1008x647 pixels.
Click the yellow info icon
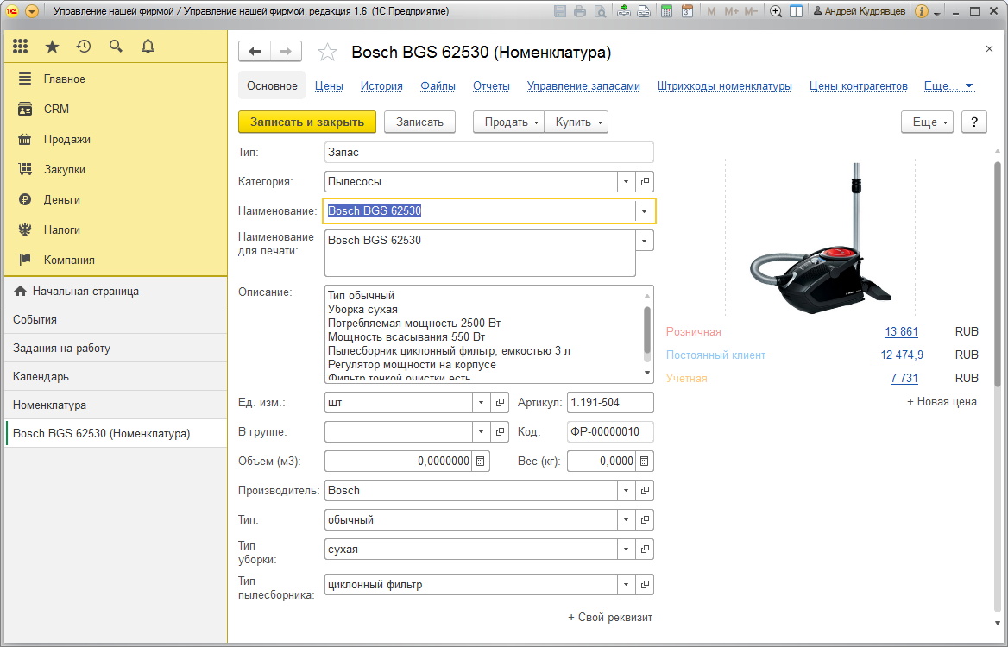click(x=921, y=11)
